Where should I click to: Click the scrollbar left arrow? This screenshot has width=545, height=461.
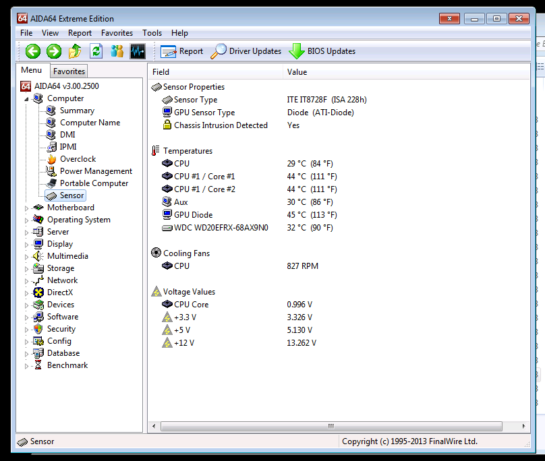click(154, 426)
